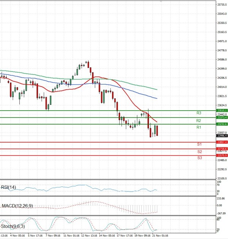Select the R2 resistance level label
Viewport: 228px width, 239px height.
199,120
